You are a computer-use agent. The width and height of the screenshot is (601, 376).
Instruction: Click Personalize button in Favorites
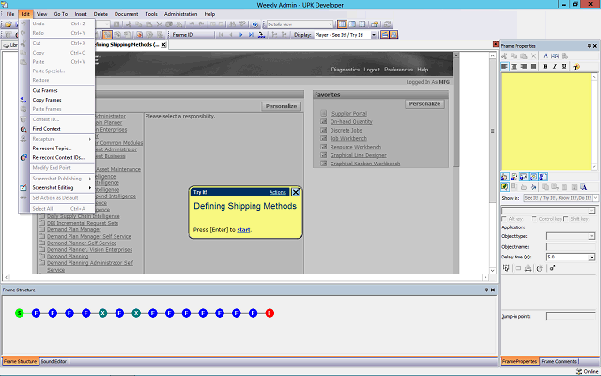click(x=424, y=104)
